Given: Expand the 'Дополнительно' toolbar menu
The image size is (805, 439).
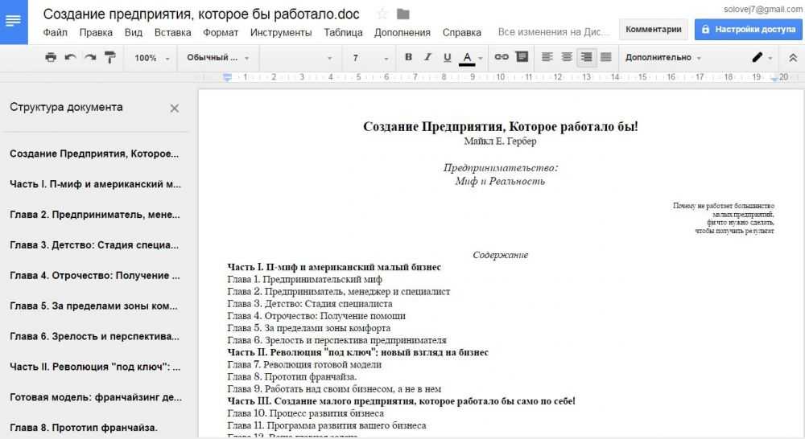Looking at the screenshot, I should [663, 57].
